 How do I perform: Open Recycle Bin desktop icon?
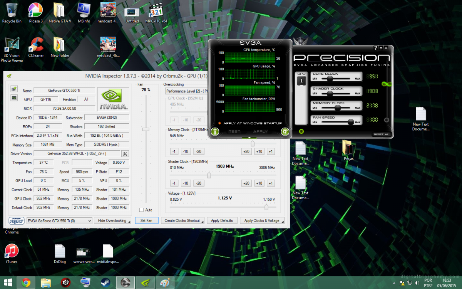click(12, 13)
